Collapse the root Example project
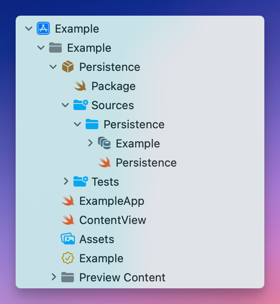 click(29, 29)
